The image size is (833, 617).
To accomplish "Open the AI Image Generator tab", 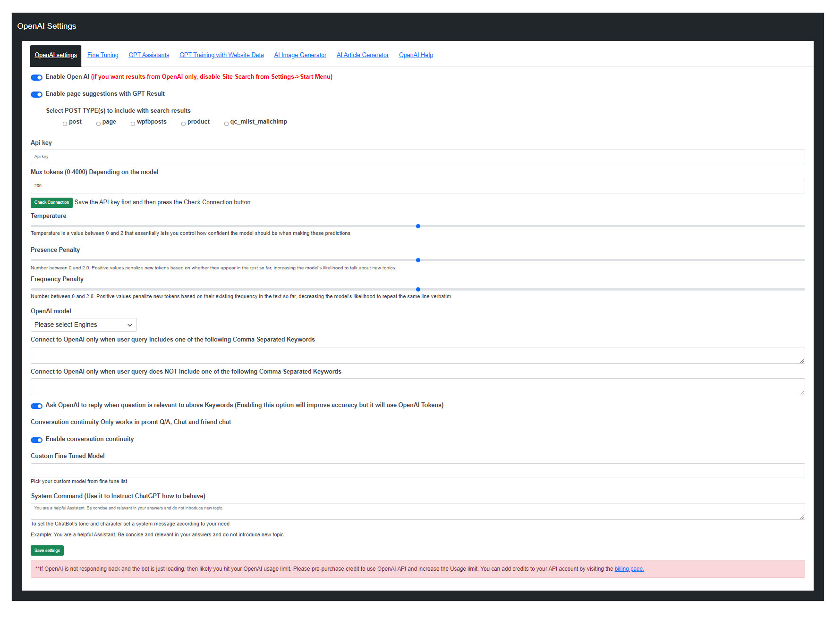I will tap(300, 55).
